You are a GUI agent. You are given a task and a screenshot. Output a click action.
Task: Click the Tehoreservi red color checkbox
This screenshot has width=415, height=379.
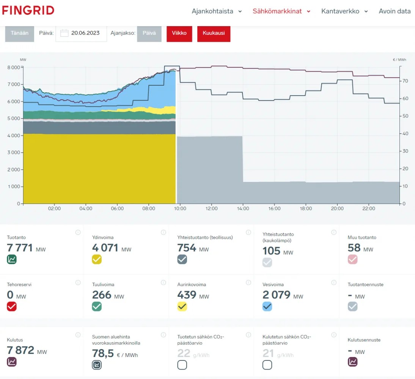tap(12, 307)
